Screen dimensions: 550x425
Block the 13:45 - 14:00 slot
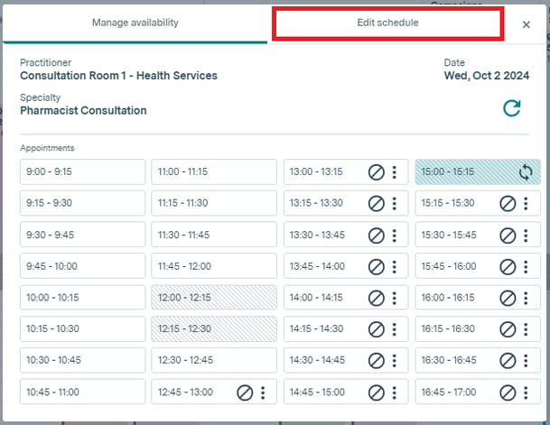coord(376,266)
